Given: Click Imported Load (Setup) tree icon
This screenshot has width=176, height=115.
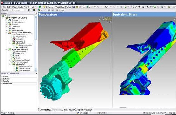Looking at the screenshot, I should tap(14, 60).
